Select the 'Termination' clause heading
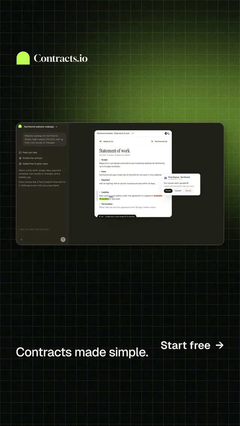The height and width of the screenshot is (426, 240). pos(107,204)
